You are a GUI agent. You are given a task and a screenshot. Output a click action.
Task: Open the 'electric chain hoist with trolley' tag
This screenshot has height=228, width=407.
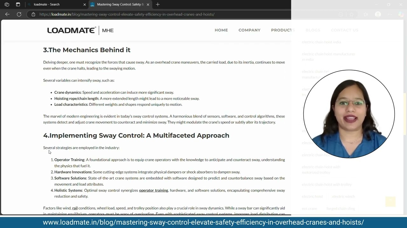[327, 185]
